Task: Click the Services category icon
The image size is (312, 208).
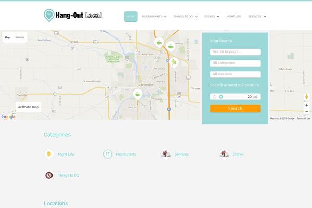Action: pyautogui.click(x=166, y=154)
